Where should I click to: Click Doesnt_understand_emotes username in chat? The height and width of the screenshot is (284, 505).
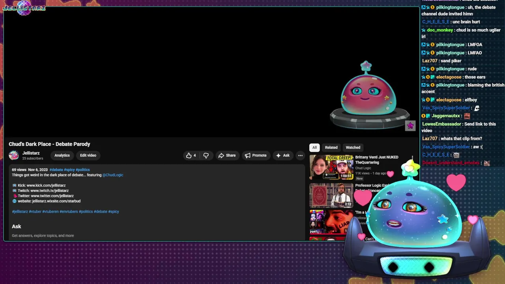tap(451, 163)
